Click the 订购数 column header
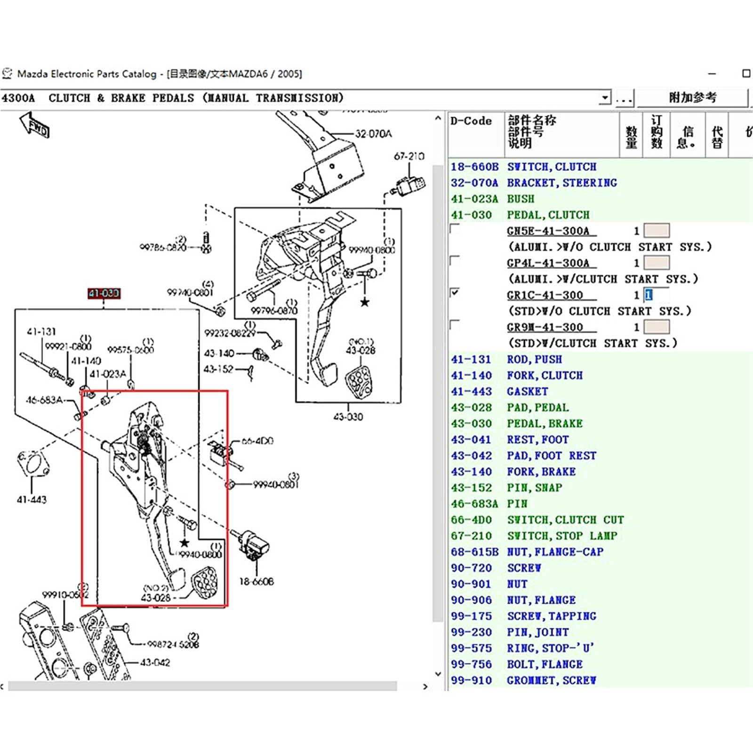The width and height of the screenshot is (753, 753). [x=657, y=135]
